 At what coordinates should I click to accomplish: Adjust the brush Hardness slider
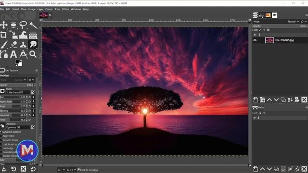pyautogui.click(x=14, y=115)
